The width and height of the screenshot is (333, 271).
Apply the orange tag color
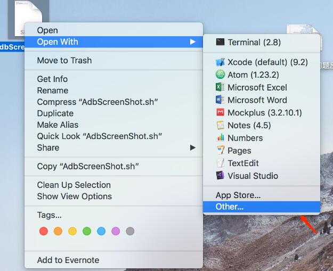tap(58, 231)
